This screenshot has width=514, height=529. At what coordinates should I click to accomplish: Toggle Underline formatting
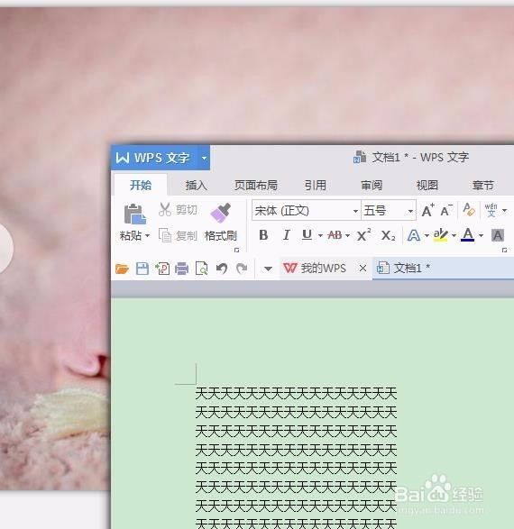point(307,235)
